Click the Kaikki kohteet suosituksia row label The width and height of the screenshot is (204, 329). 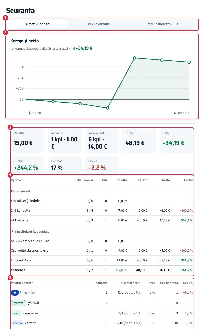click(30, 241)
